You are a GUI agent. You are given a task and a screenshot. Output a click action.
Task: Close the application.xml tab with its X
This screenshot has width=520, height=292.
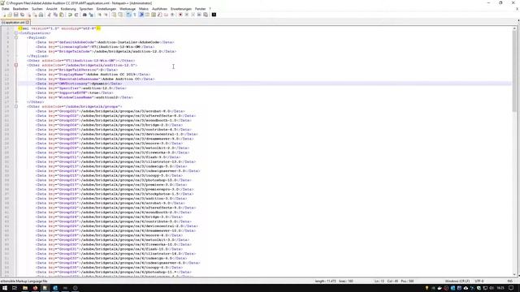(x=28, y=22)
